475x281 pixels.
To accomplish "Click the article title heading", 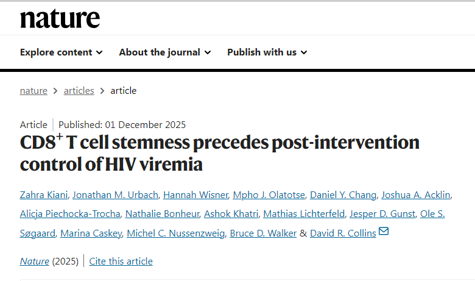I will point(219,153).
